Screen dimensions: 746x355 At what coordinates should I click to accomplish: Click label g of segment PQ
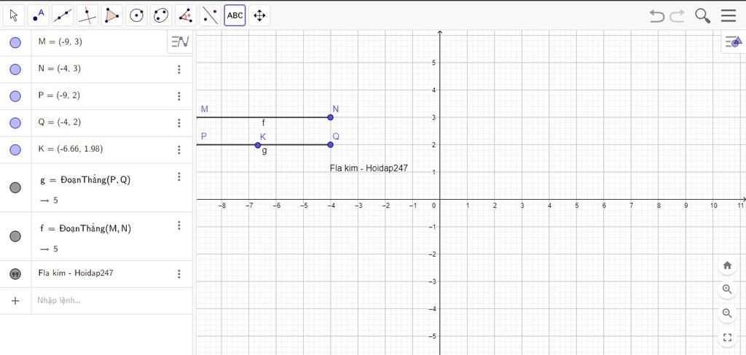pos(264,151)
